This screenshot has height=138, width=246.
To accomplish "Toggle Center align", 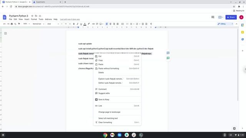I will pos(110,24).
